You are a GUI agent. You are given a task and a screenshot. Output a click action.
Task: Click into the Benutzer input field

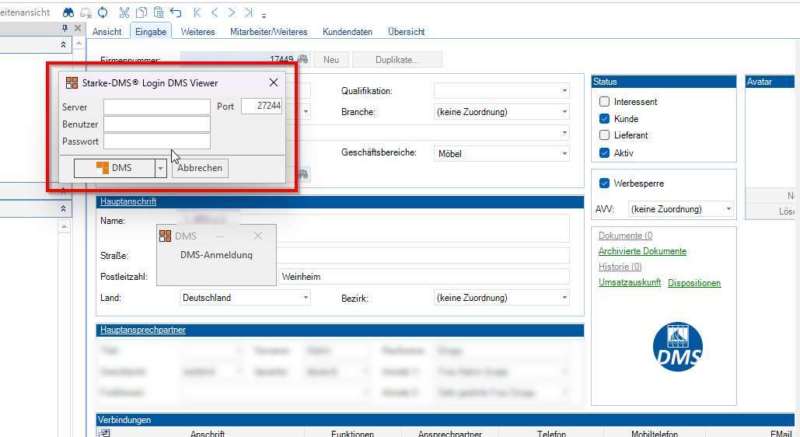156,124
